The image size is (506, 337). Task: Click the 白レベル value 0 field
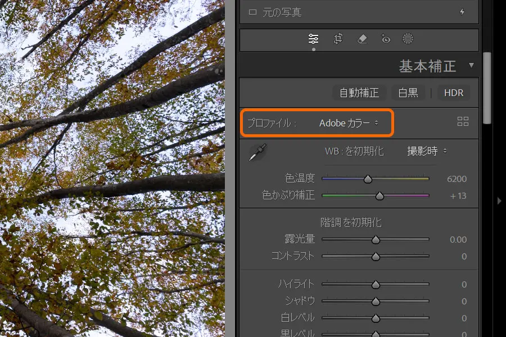[x=464, y=318]
